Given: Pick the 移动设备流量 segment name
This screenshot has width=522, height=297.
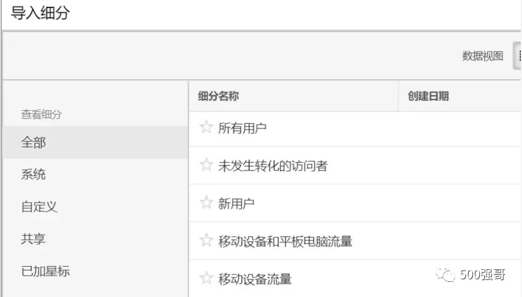Looking at the screenshot, I should click(255, 279).
